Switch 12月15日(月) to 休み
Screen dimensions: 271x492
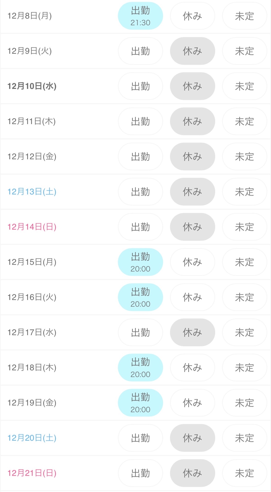[x=192, y=262]
